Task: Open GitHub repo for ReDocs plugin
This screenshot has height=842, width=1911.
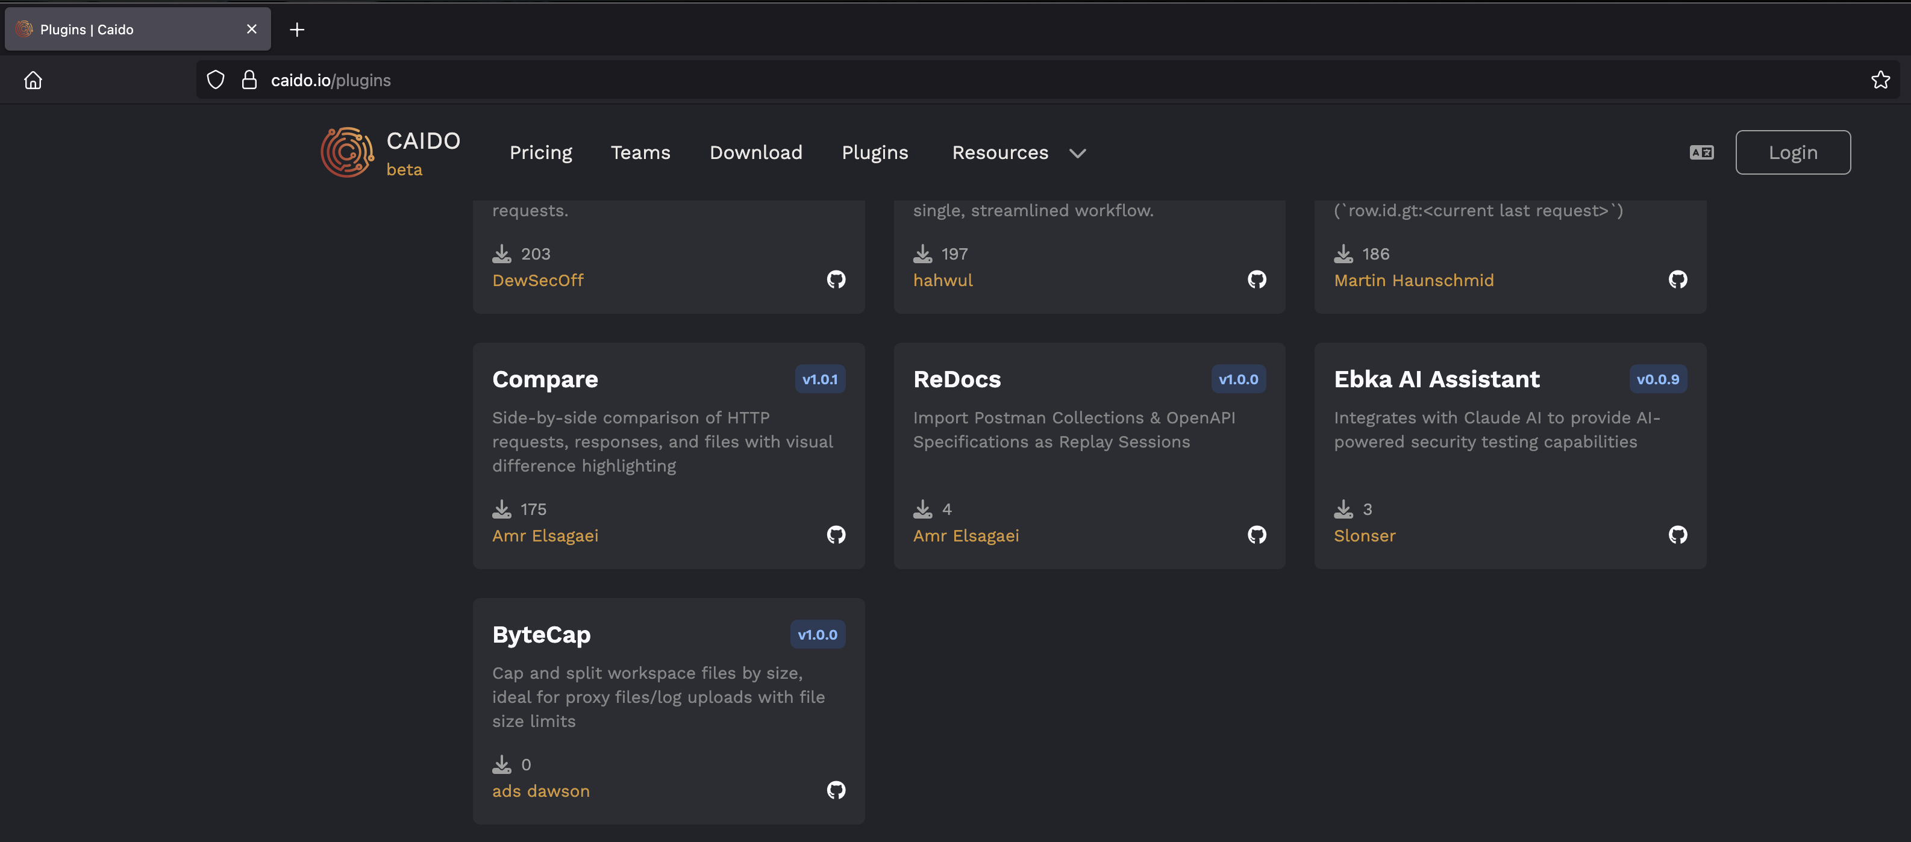Action: point(1257,535)
